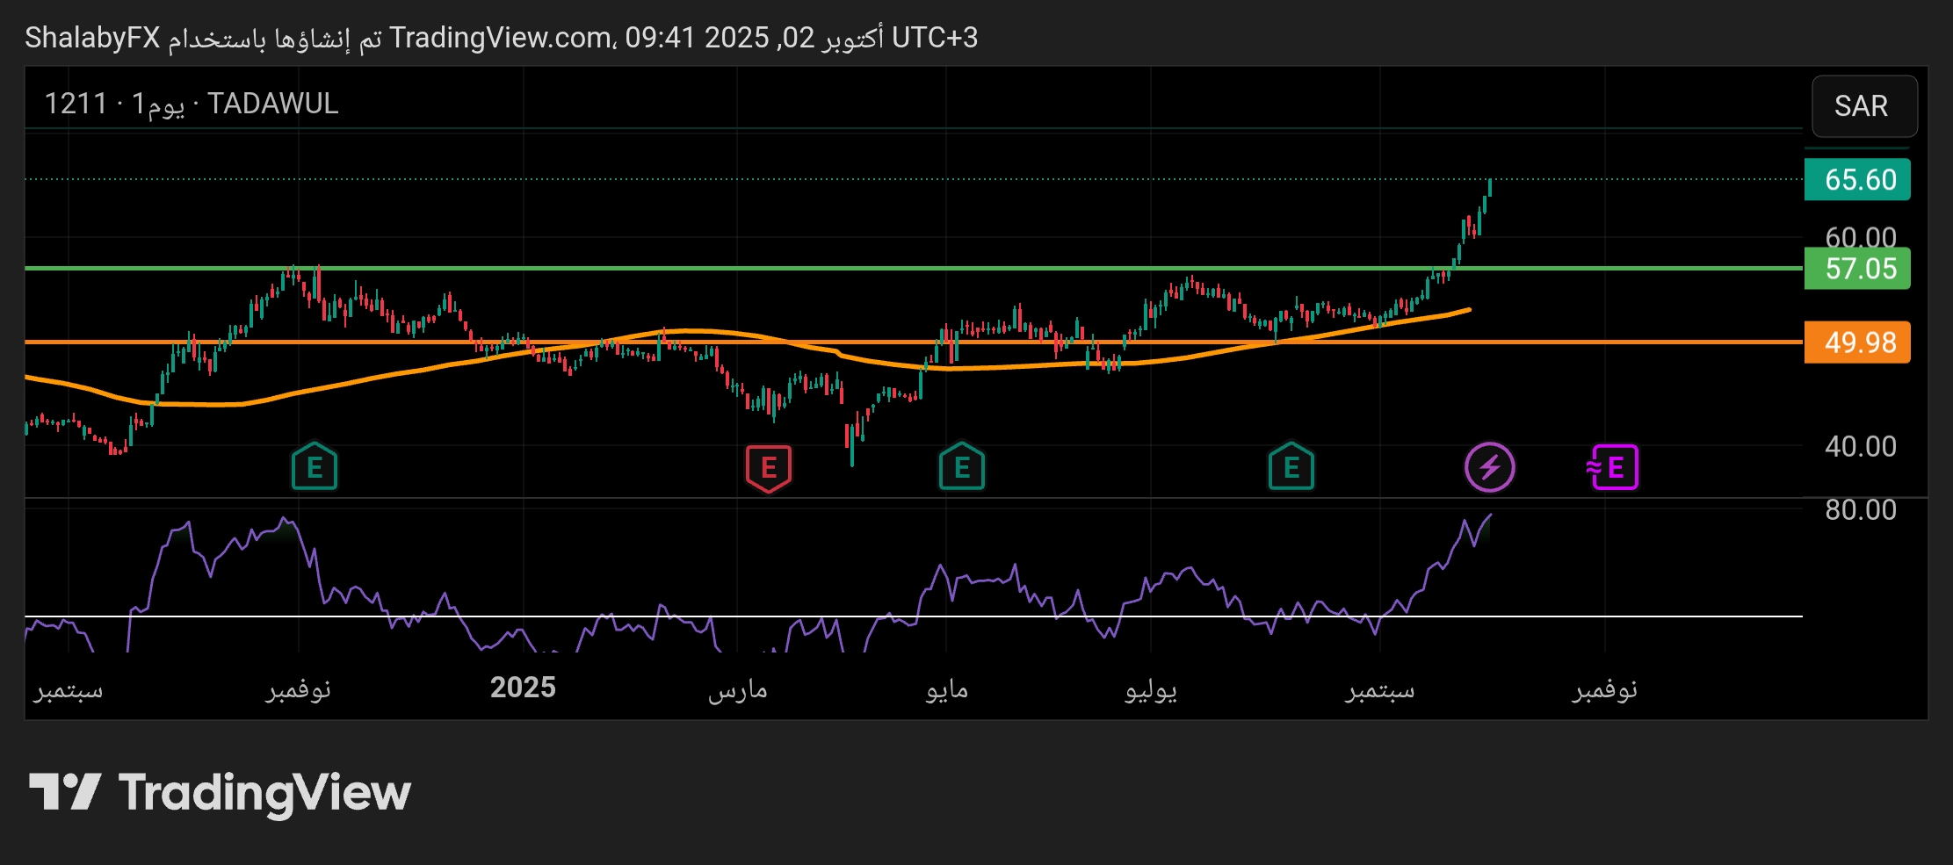Click the green earnings marker below 2024 peak
The image size is (1953, 865).
pos(315,467)
